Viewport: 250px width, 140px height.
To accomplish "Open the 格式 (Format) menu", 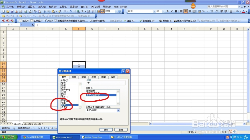I will [x=52, y=7].
